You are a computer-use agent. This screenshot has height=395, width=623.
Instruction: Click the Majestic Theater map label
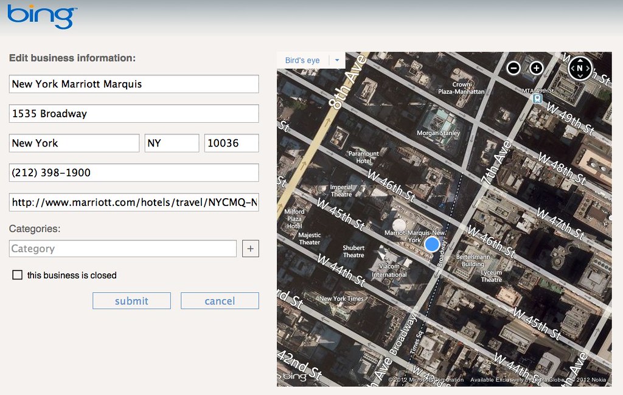pyautogui.click(x=310, y=239)
